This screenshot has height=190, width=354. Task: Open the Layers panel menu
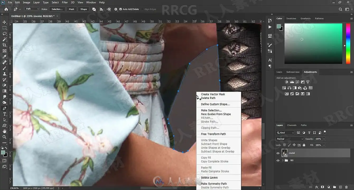point(351,125)
